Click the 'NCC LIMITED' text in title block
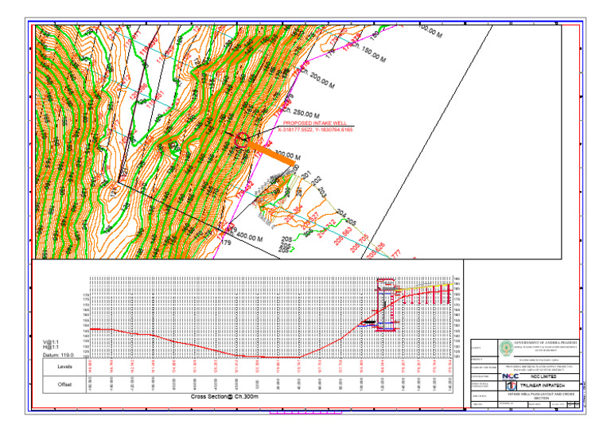 pyautogui.click(x=543, y=376)
